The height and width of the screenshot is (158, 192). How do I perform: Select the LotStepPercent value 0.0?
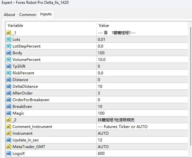pos(101,46)
